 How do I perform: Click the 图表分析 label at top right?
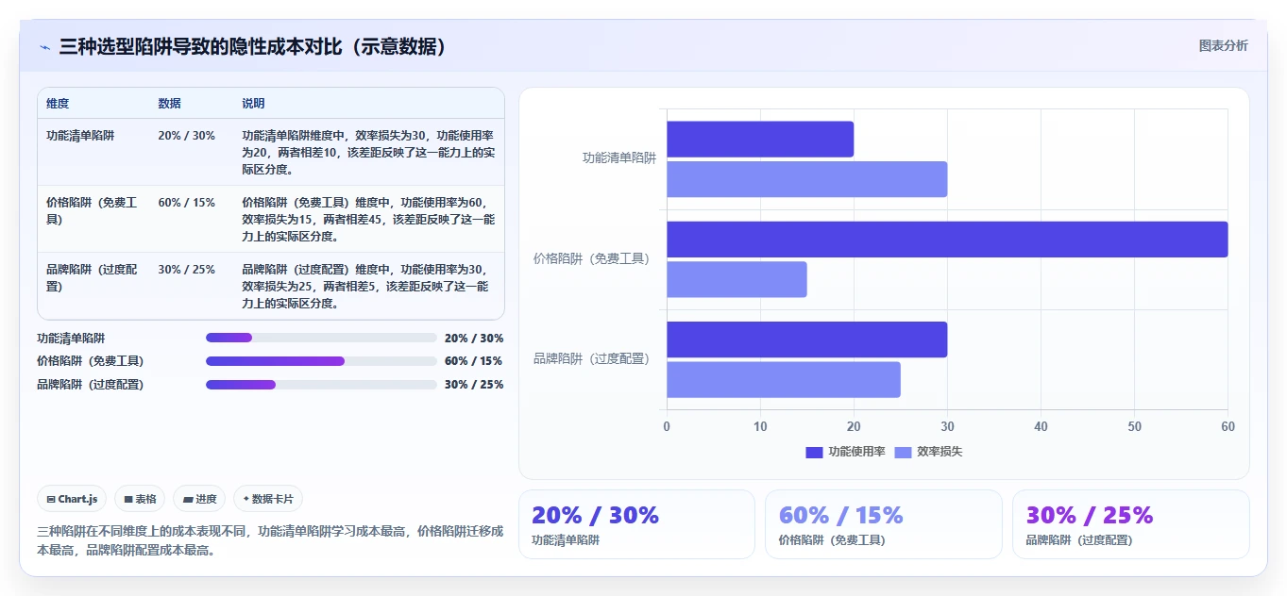[x=1223, y=45]
